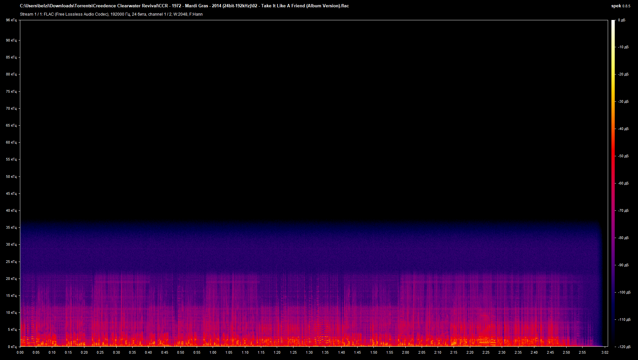Click the -60 дБ scale label
Image resolution: width=638 pixels, height=360 pixels.
pyautogui.click(x=623, y=183)
